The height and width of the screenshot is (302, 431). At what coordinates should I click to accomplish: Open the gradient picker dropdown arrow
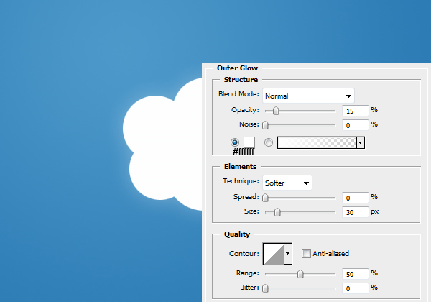point(361,143)
